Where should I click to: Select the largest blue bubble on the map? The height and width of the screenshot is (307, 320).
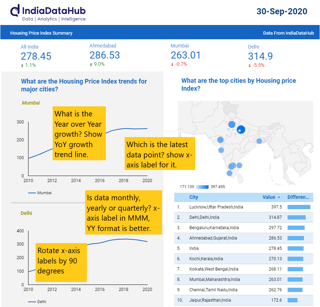(x=241, y=130)
